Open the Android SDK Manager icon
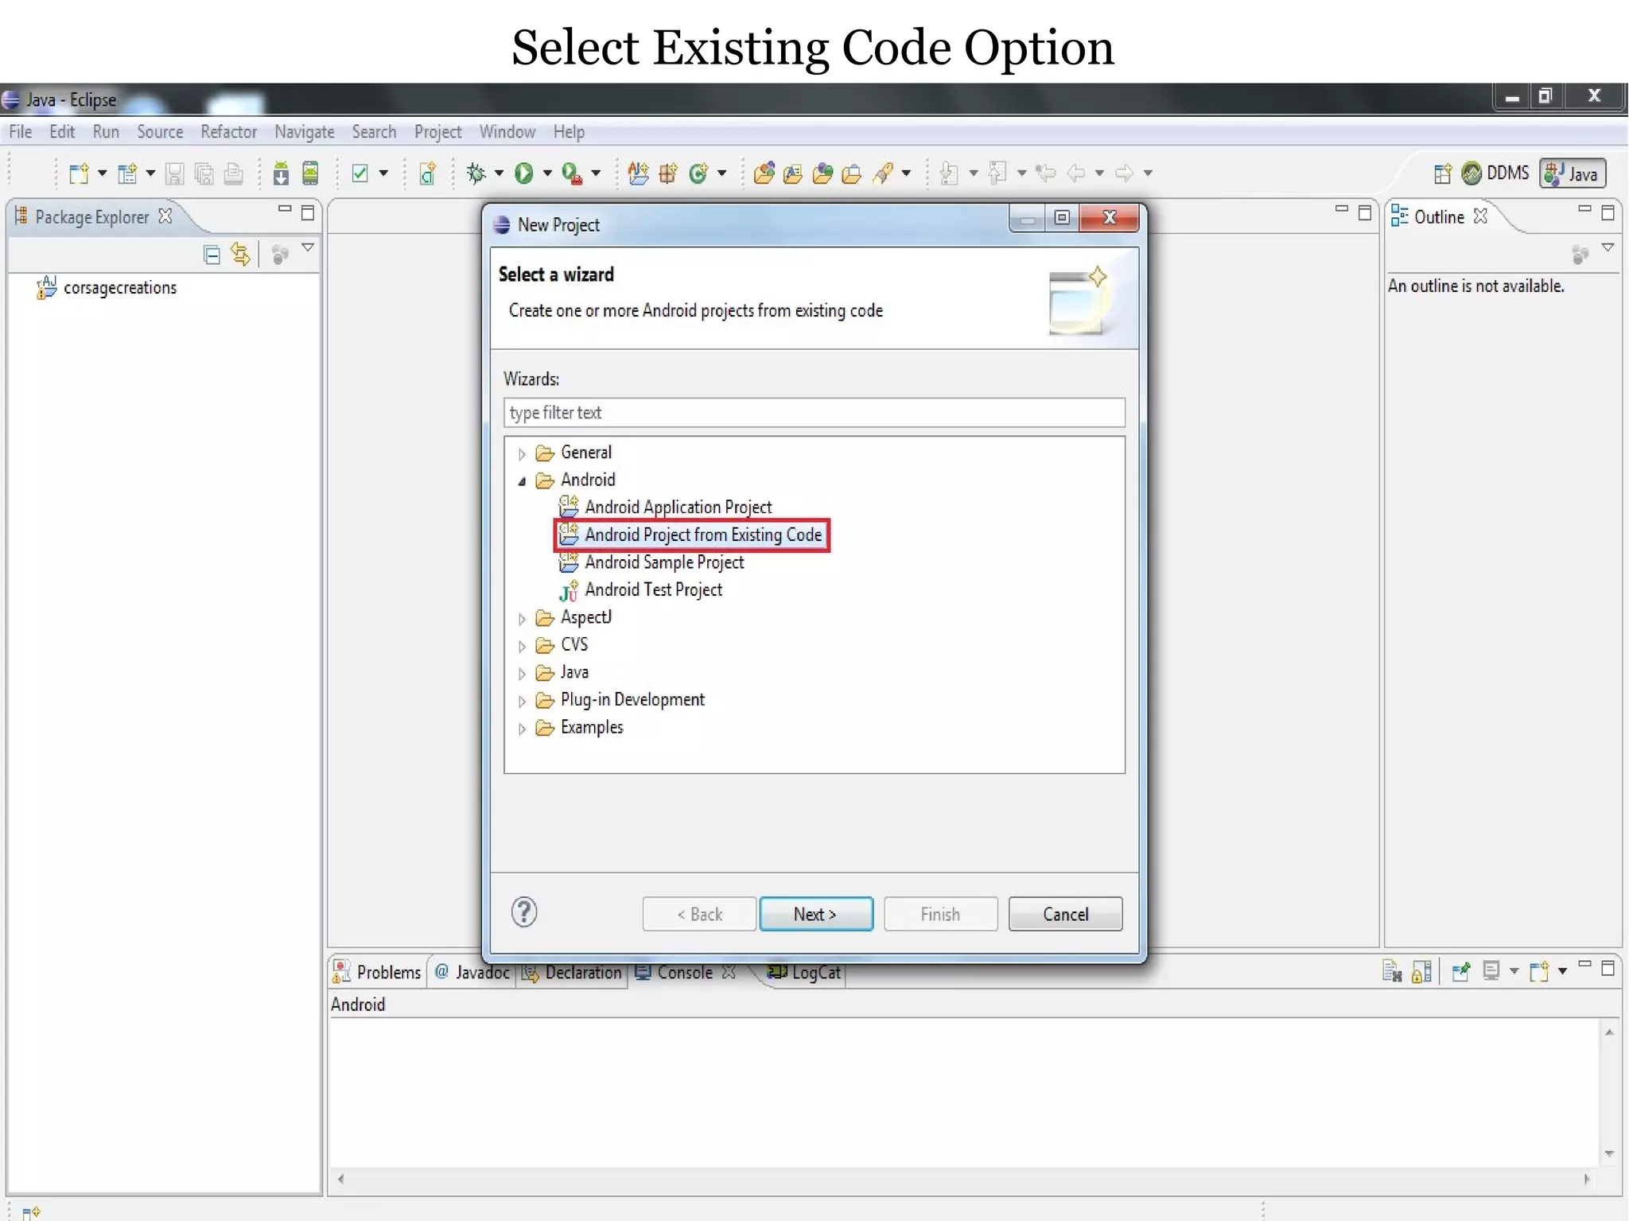This screenshot has width=1629, height=1221. (x=281, y=173)
